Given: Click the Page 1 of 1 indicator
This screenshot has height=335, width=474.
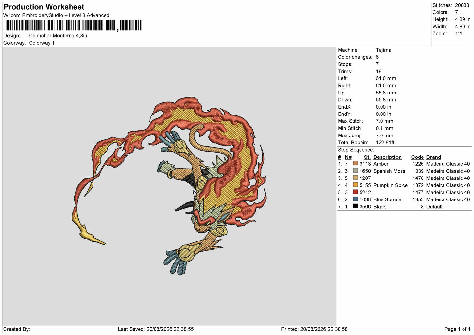Looking at the screenshot, I should coord(457,329).
